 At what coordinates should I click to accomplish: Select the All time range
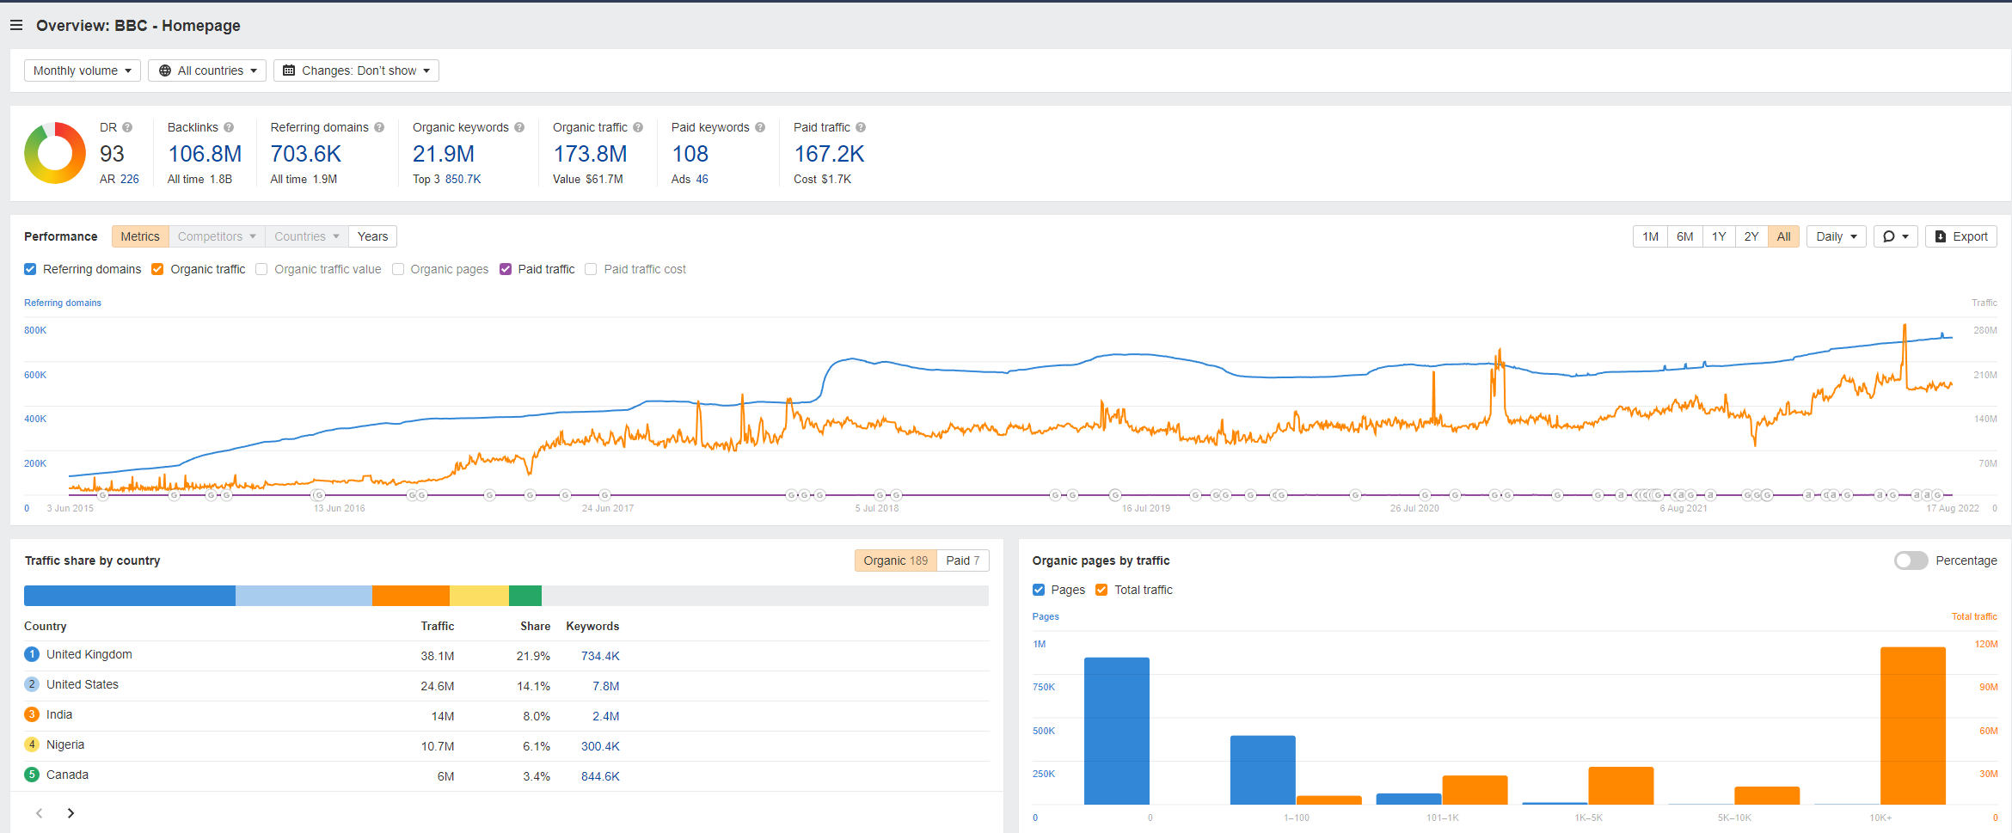(1784, 236)
